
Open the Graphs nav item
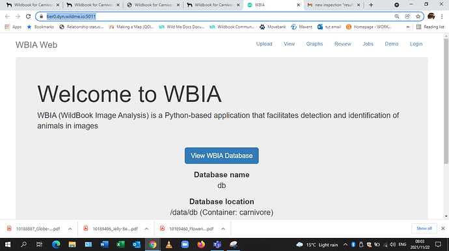314,43
